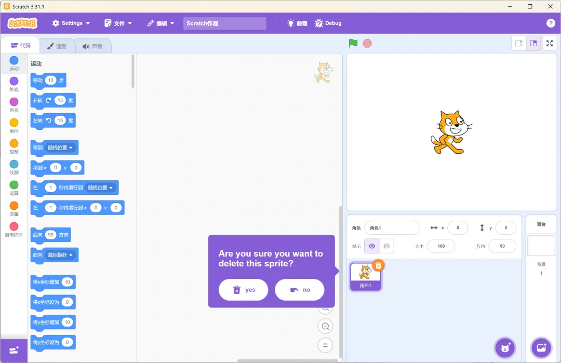Click the 方向 direction field showing 90
This screenshot has height=363, width=561.
502,246
